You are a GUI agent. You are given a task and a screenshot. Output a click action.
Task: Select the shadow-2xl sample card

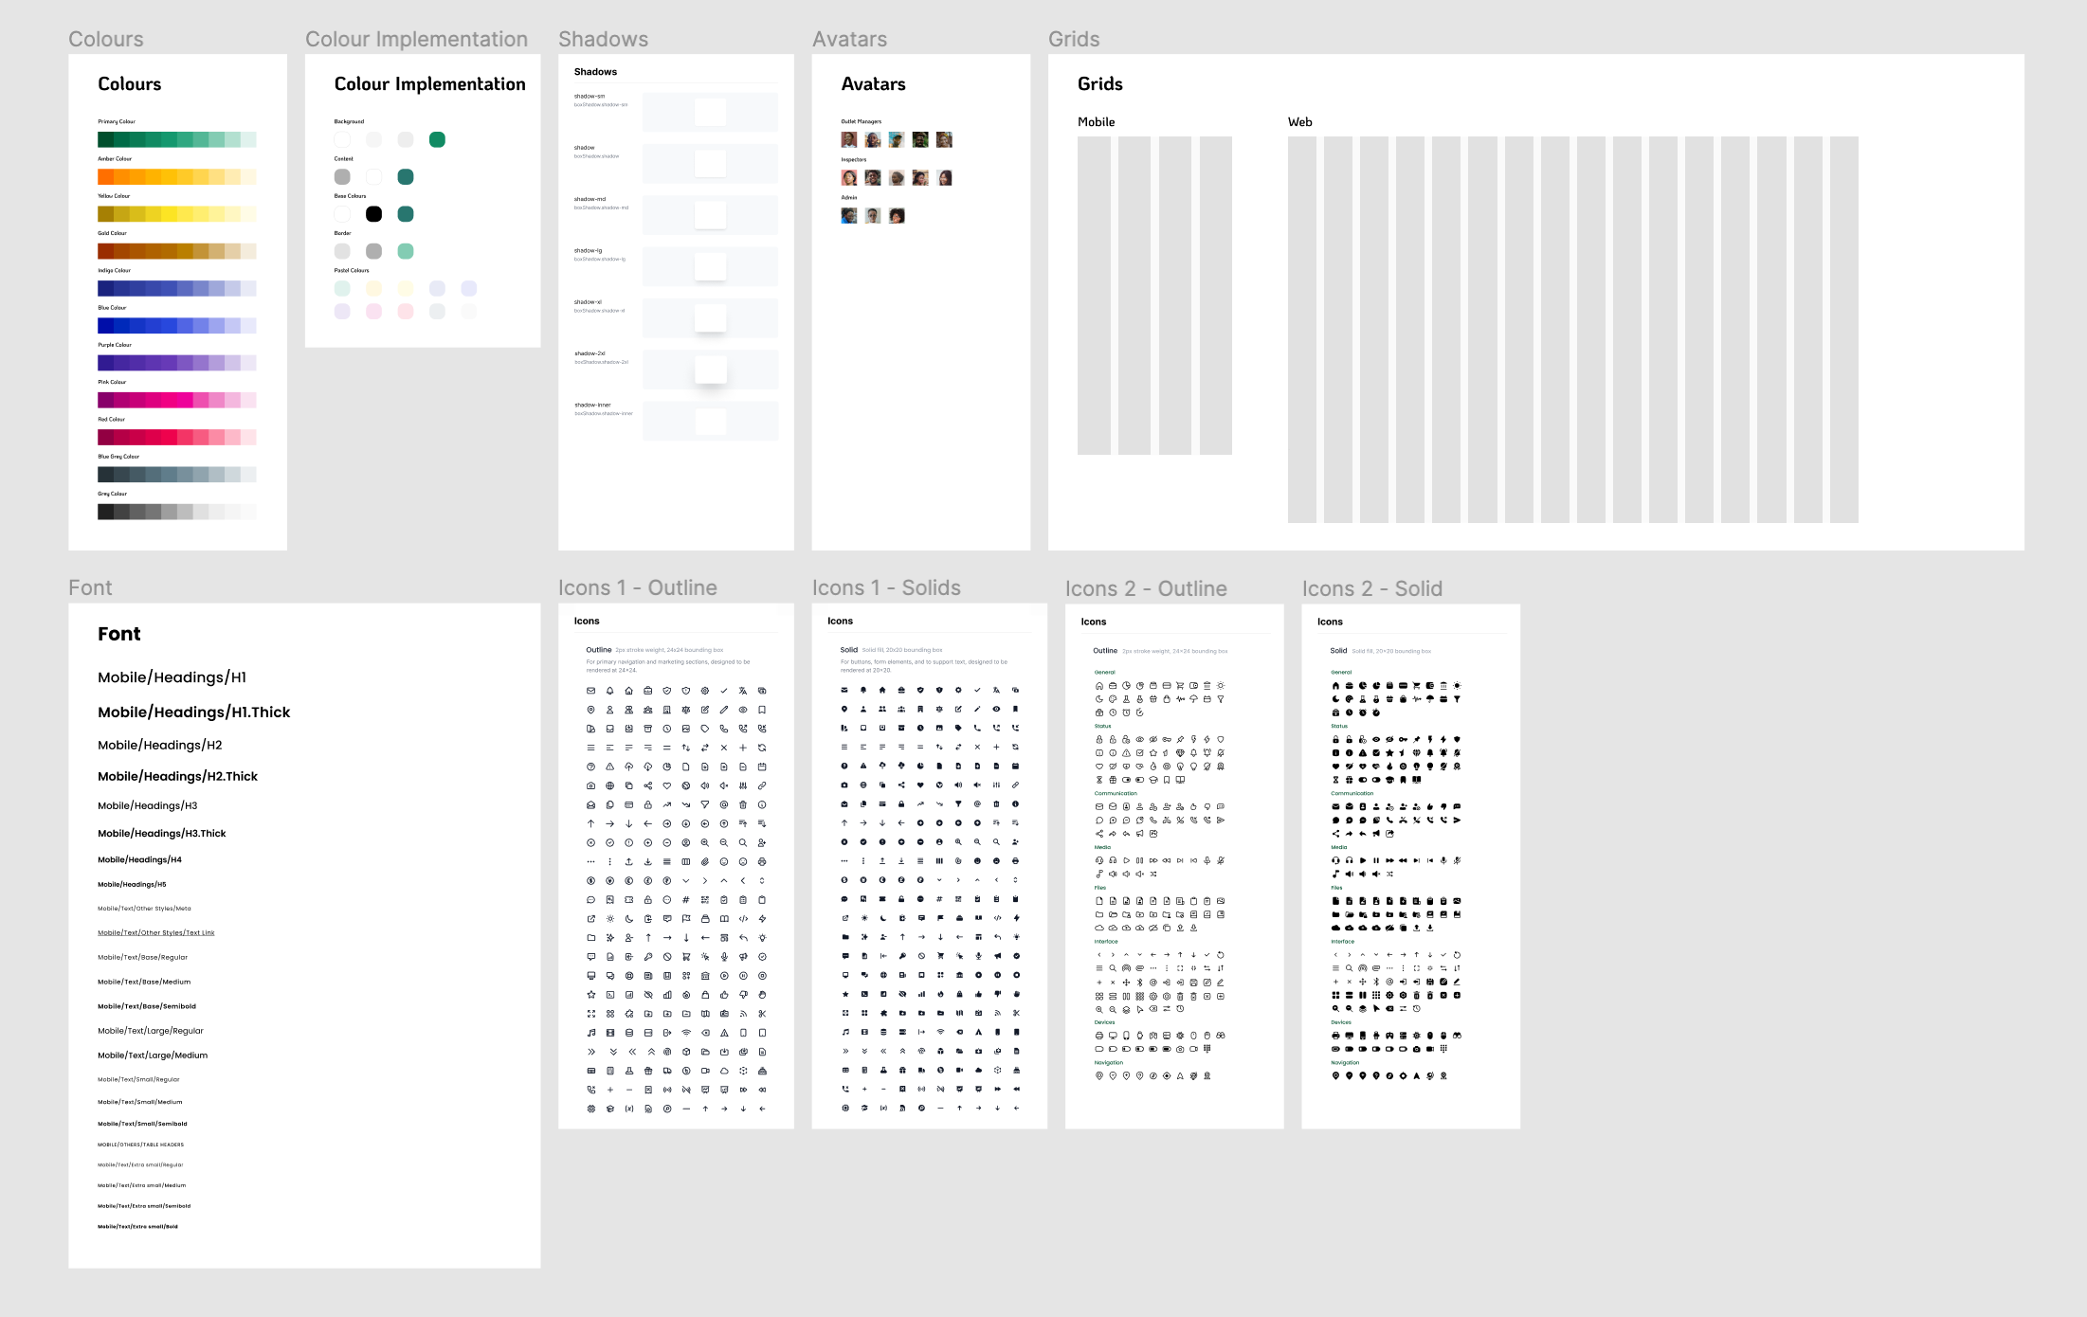pyautogui.click(x=710, y=370)
